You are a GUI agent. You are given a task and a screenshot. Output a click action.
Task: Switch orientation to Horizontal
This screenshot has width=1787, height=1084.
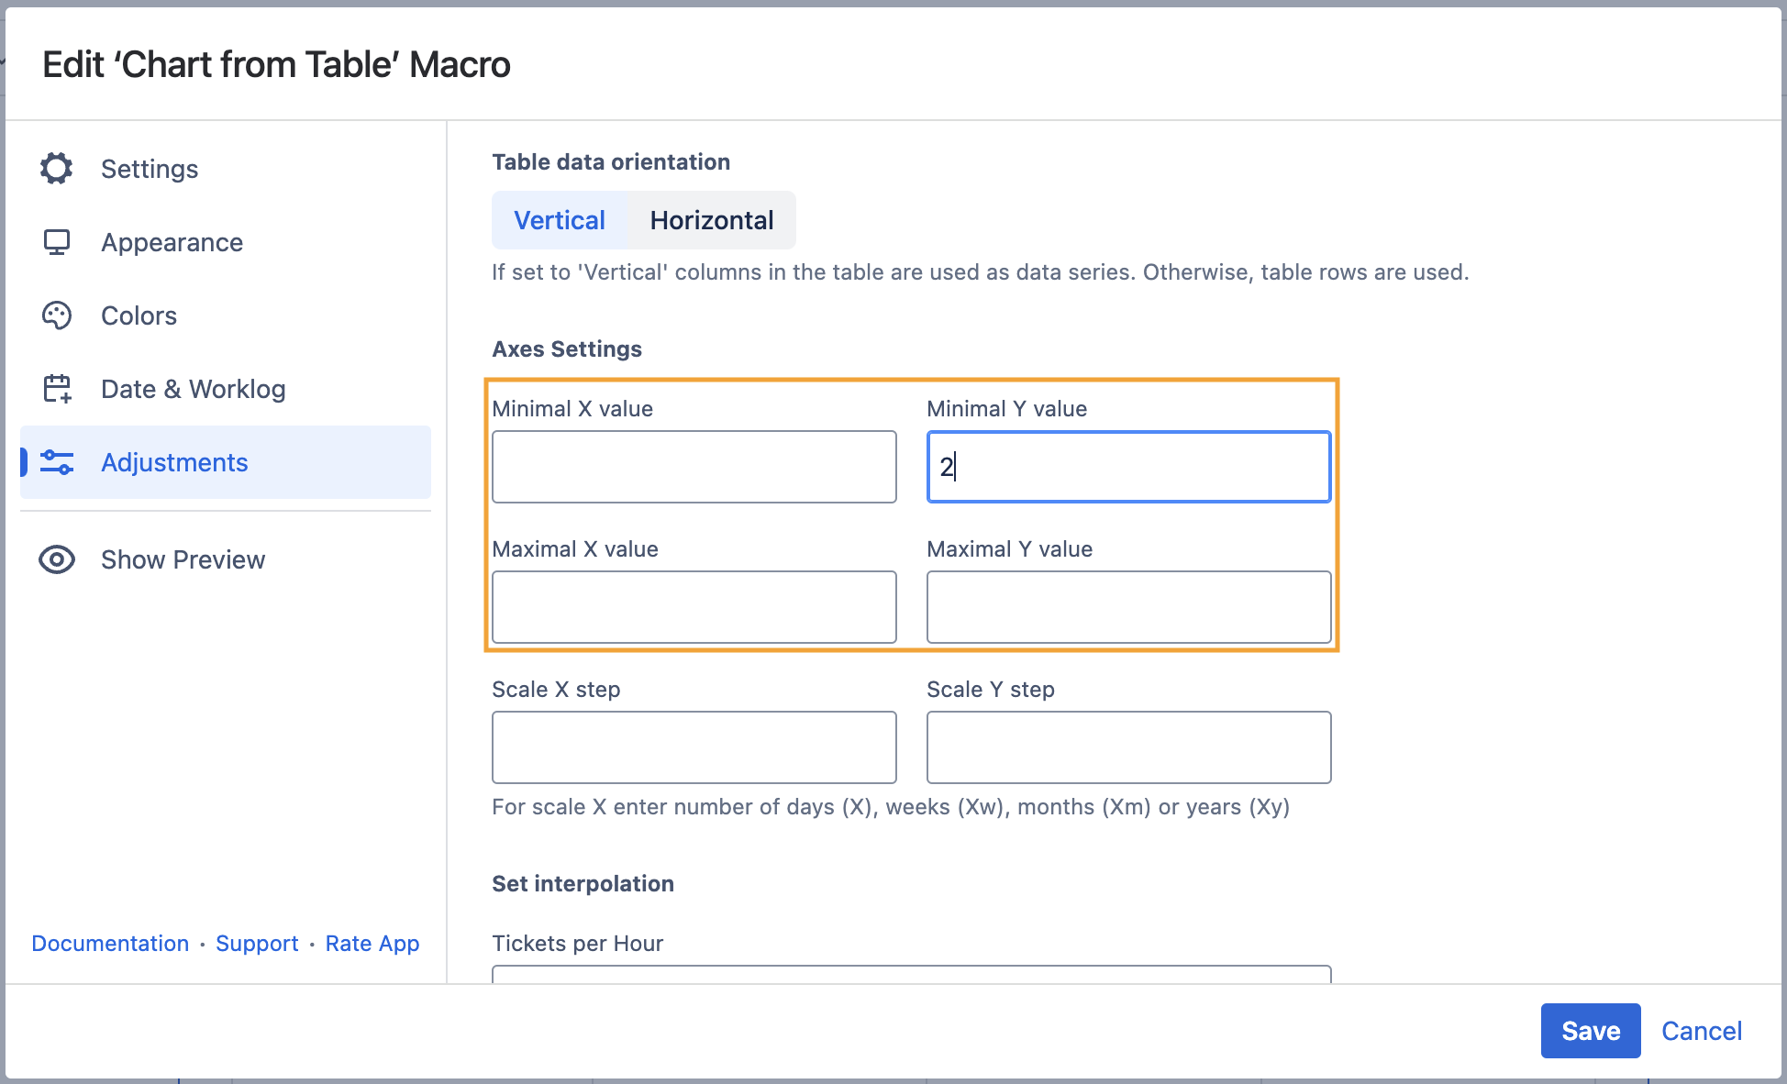point(712,220)
